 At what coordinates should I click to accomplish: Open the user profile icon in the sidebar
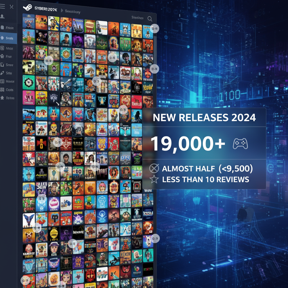(x=3, y=16)
